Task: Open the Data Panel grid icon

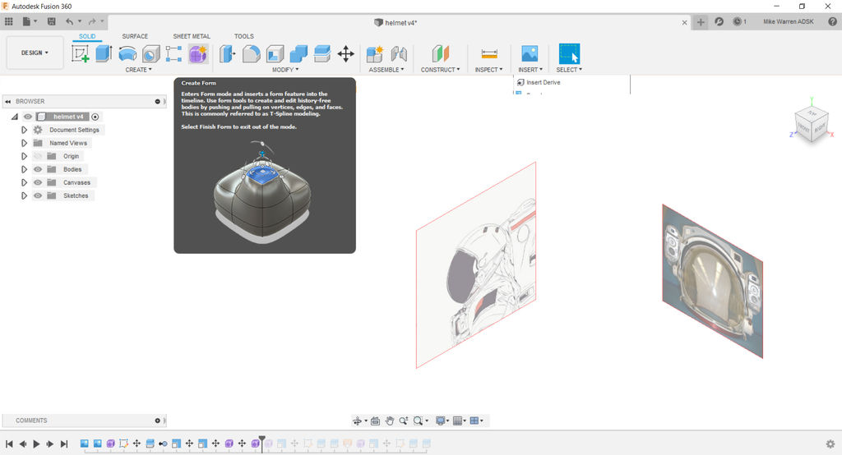Action: pos(8,21)
